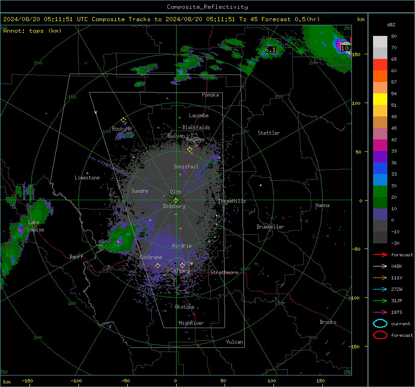This screenshot has width=415, height=387.
Task: Click the Okotoks city label
Action: [x=184, y=307]
